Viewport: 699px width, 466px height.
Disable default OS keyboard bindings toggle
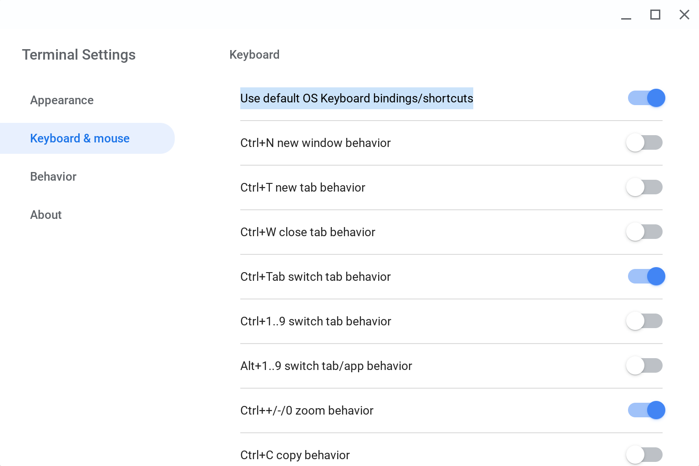[x=646, y=98]
